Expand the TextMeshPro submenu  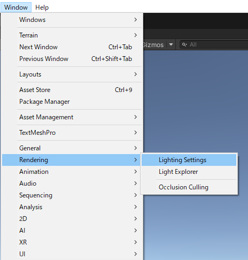point(72,133)
